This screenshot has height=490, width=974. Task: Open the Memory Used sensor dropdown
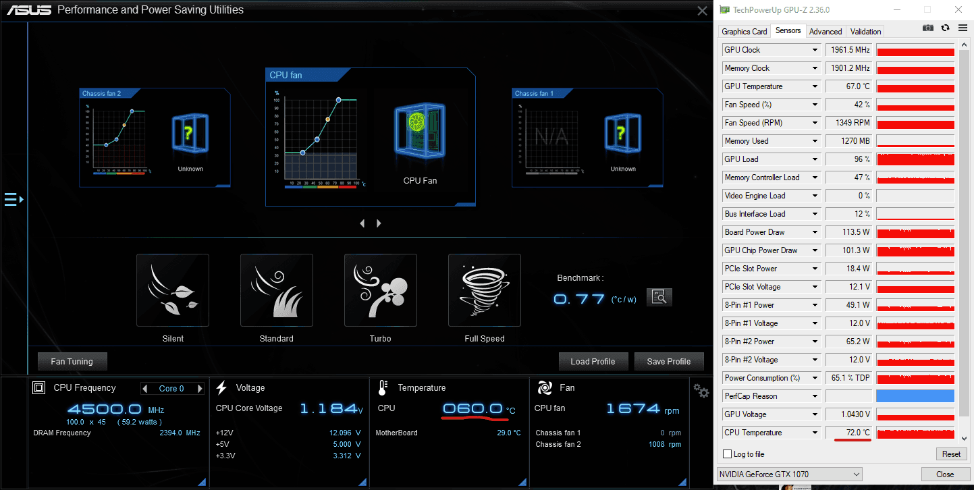pyautogui.click(x=815, y=141)
